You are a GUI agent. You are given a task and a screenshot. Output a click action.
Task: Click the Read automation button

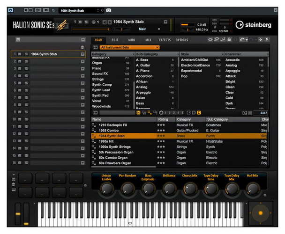click(26, 10)
